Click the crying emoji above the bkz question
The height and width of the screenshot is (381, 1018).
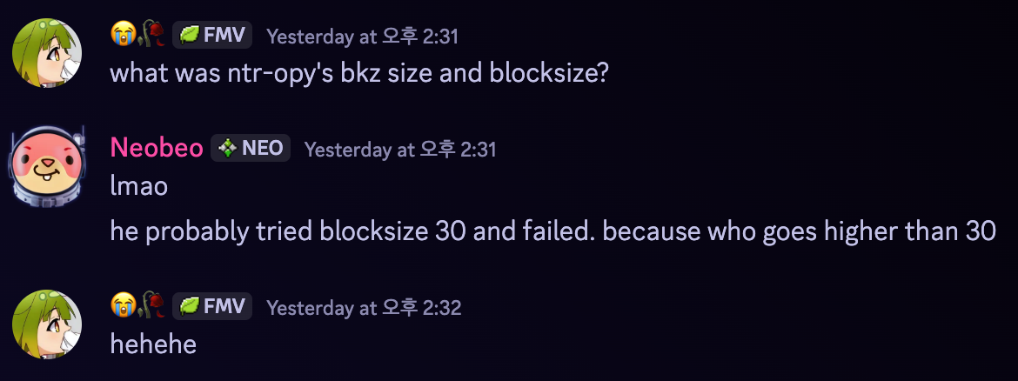click(x=123, y=35)
